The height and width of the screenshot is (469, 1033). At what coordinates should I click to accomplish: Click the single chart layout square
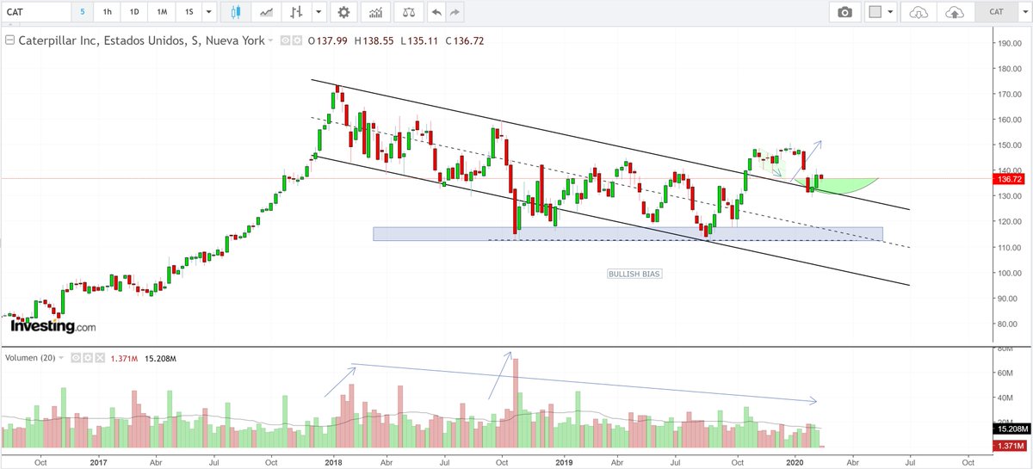click(x=875, y=12)
